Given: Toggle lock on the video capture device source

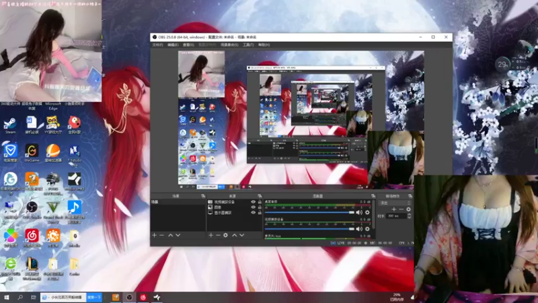Looking at the screenshot, I should (260, 202).
